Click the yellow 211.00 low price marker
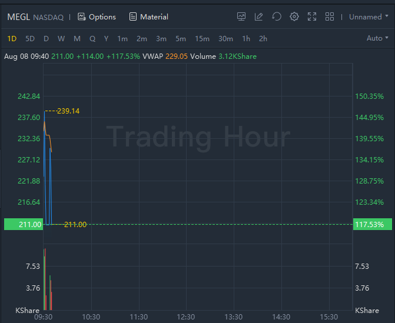 75,224
